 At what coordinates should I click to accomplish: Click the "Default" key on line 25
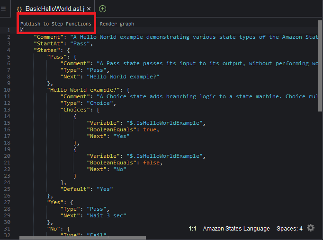pyautogui.click(x=75, y=189)
